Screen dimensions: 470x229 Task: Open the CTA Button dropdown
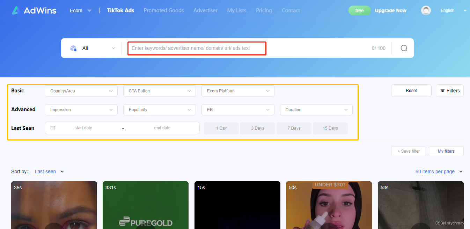(160, 91)
